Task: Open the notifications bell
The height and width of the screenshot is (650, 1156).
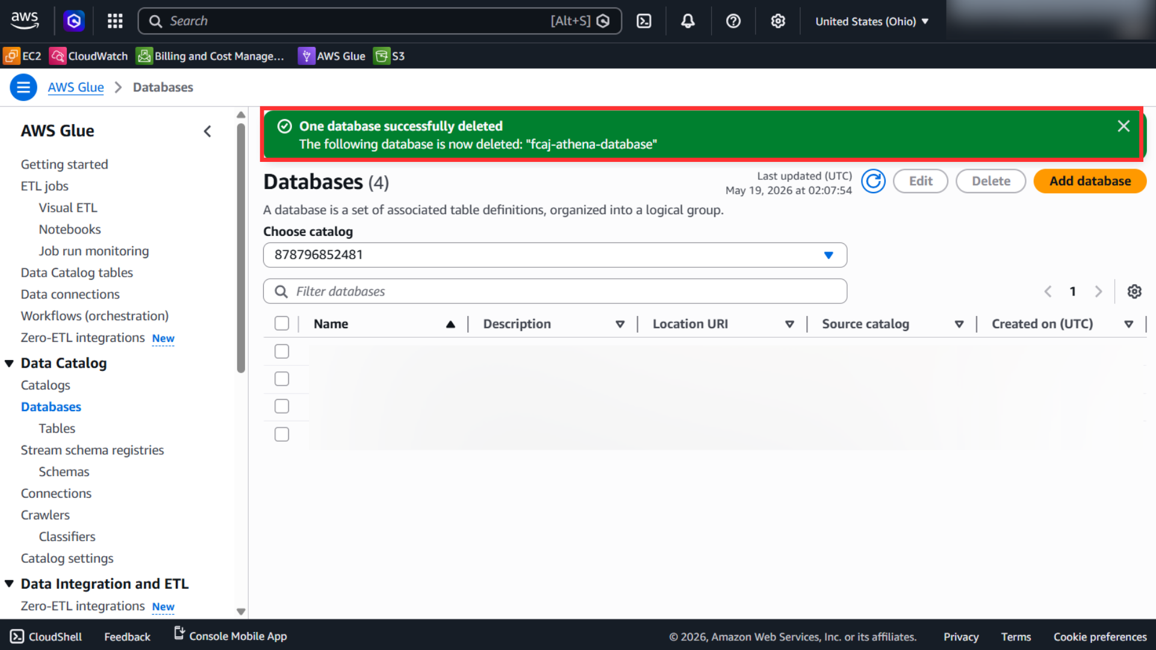Action: click(688, 21)
